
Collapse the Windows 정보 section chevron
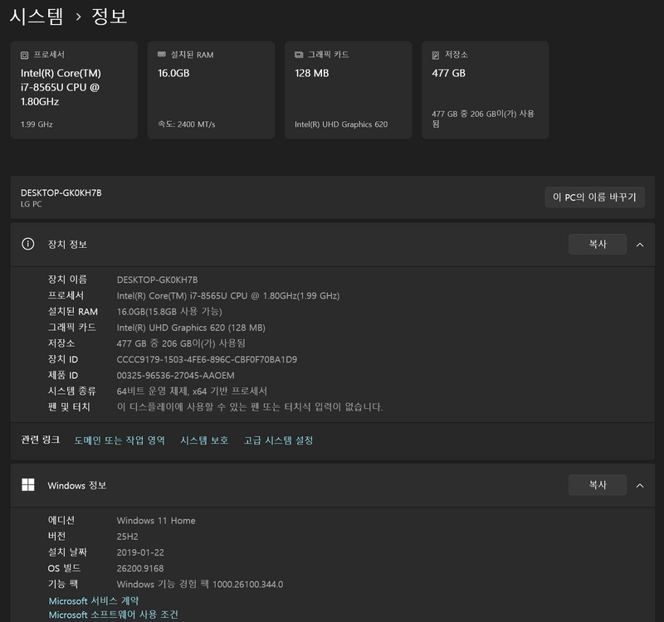click(x=640, y=485)
